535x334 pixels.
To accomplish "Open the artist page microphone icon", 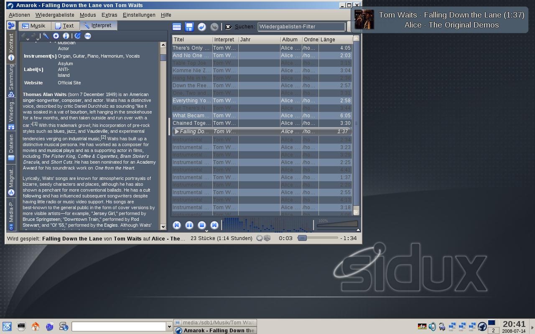I will point(46,36).
